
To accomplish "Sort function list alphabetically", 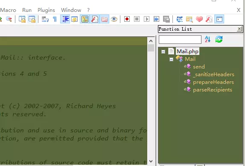I will point(208,39).
